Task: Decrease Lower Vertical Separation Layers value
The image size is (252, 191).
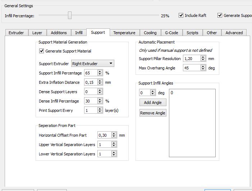Action: pos(114,155)
